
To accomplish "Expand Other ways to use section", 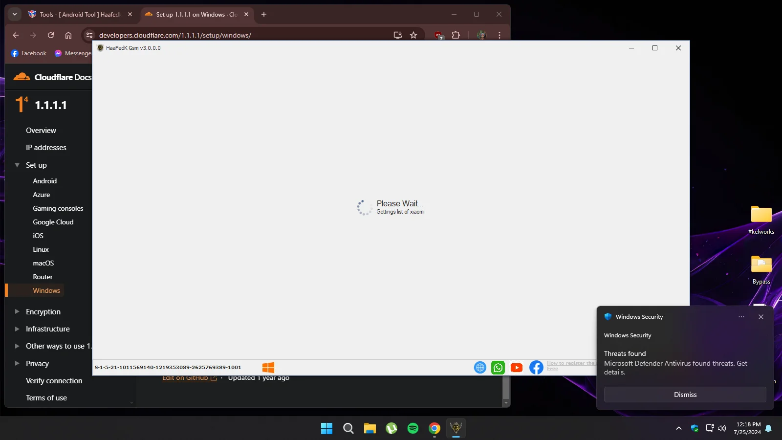I will point(17,346).
